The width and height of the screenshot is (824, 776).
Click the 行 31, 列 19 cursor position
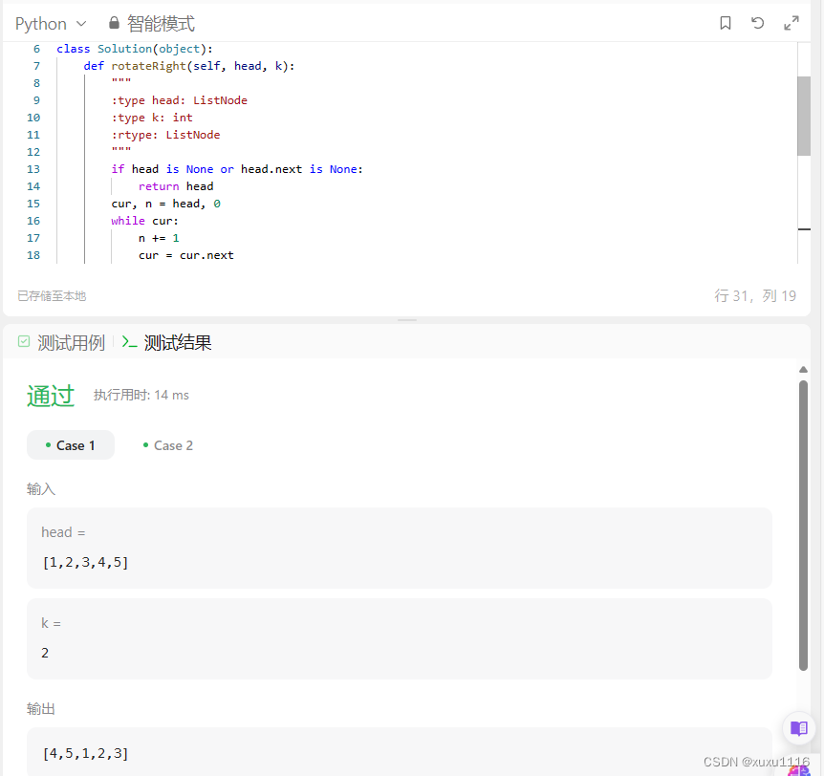point(755,296)
